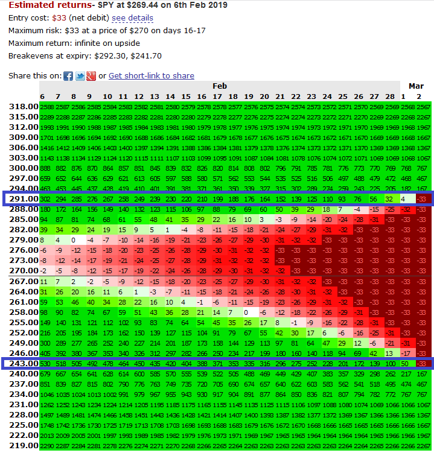
Task: Click the Facebook share icon
Action: [x=68, y=76]
